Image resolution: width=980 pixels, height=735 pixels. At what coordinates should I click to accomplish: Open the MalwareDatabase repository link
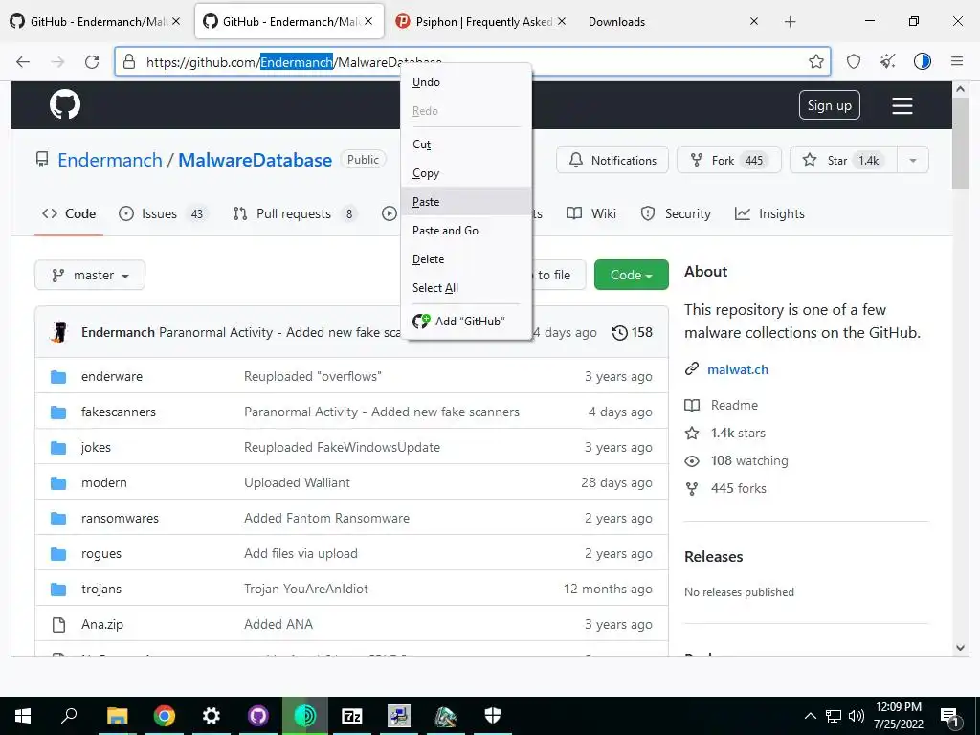point(255,160)
